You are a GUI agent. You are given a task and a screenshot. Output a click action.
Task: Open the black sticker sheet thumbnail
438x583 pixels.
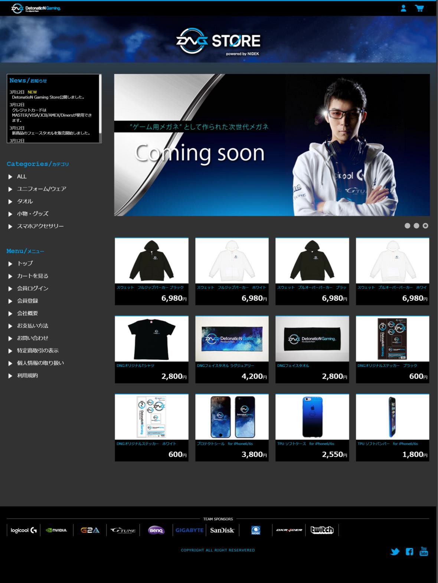[392, 339]
